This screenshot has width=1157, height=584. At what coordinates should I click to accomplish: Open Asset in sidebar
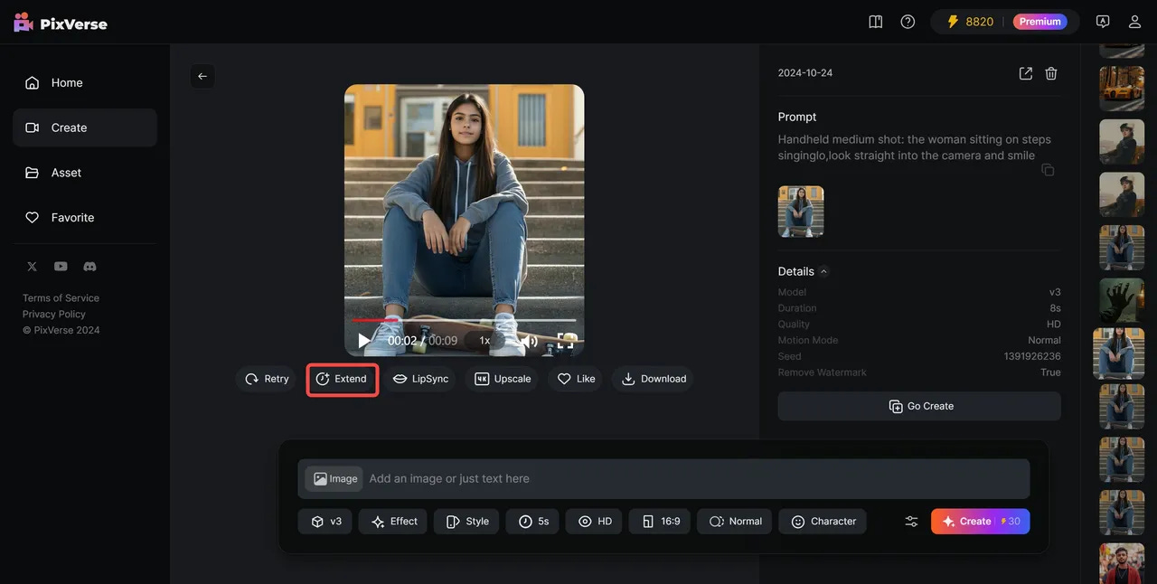point(85,173)
